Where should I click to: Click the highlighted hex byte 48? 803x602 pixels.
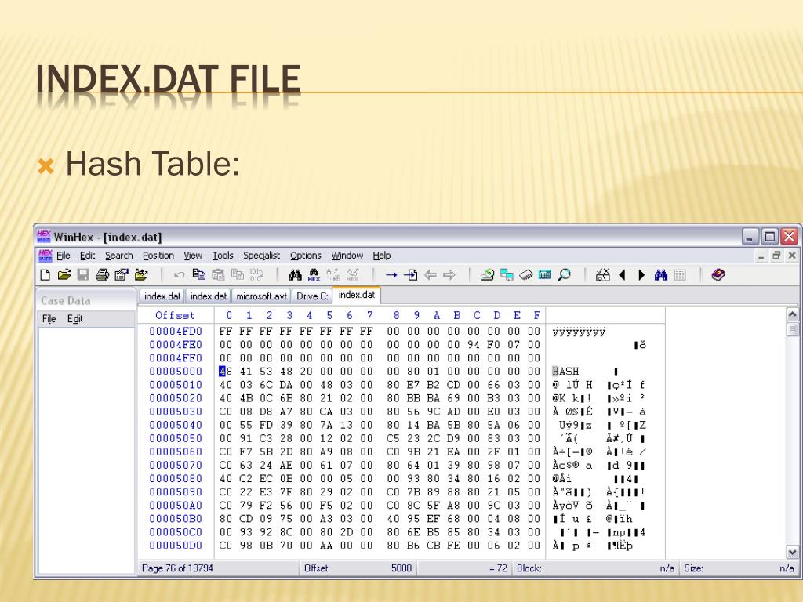coord(225,371)
